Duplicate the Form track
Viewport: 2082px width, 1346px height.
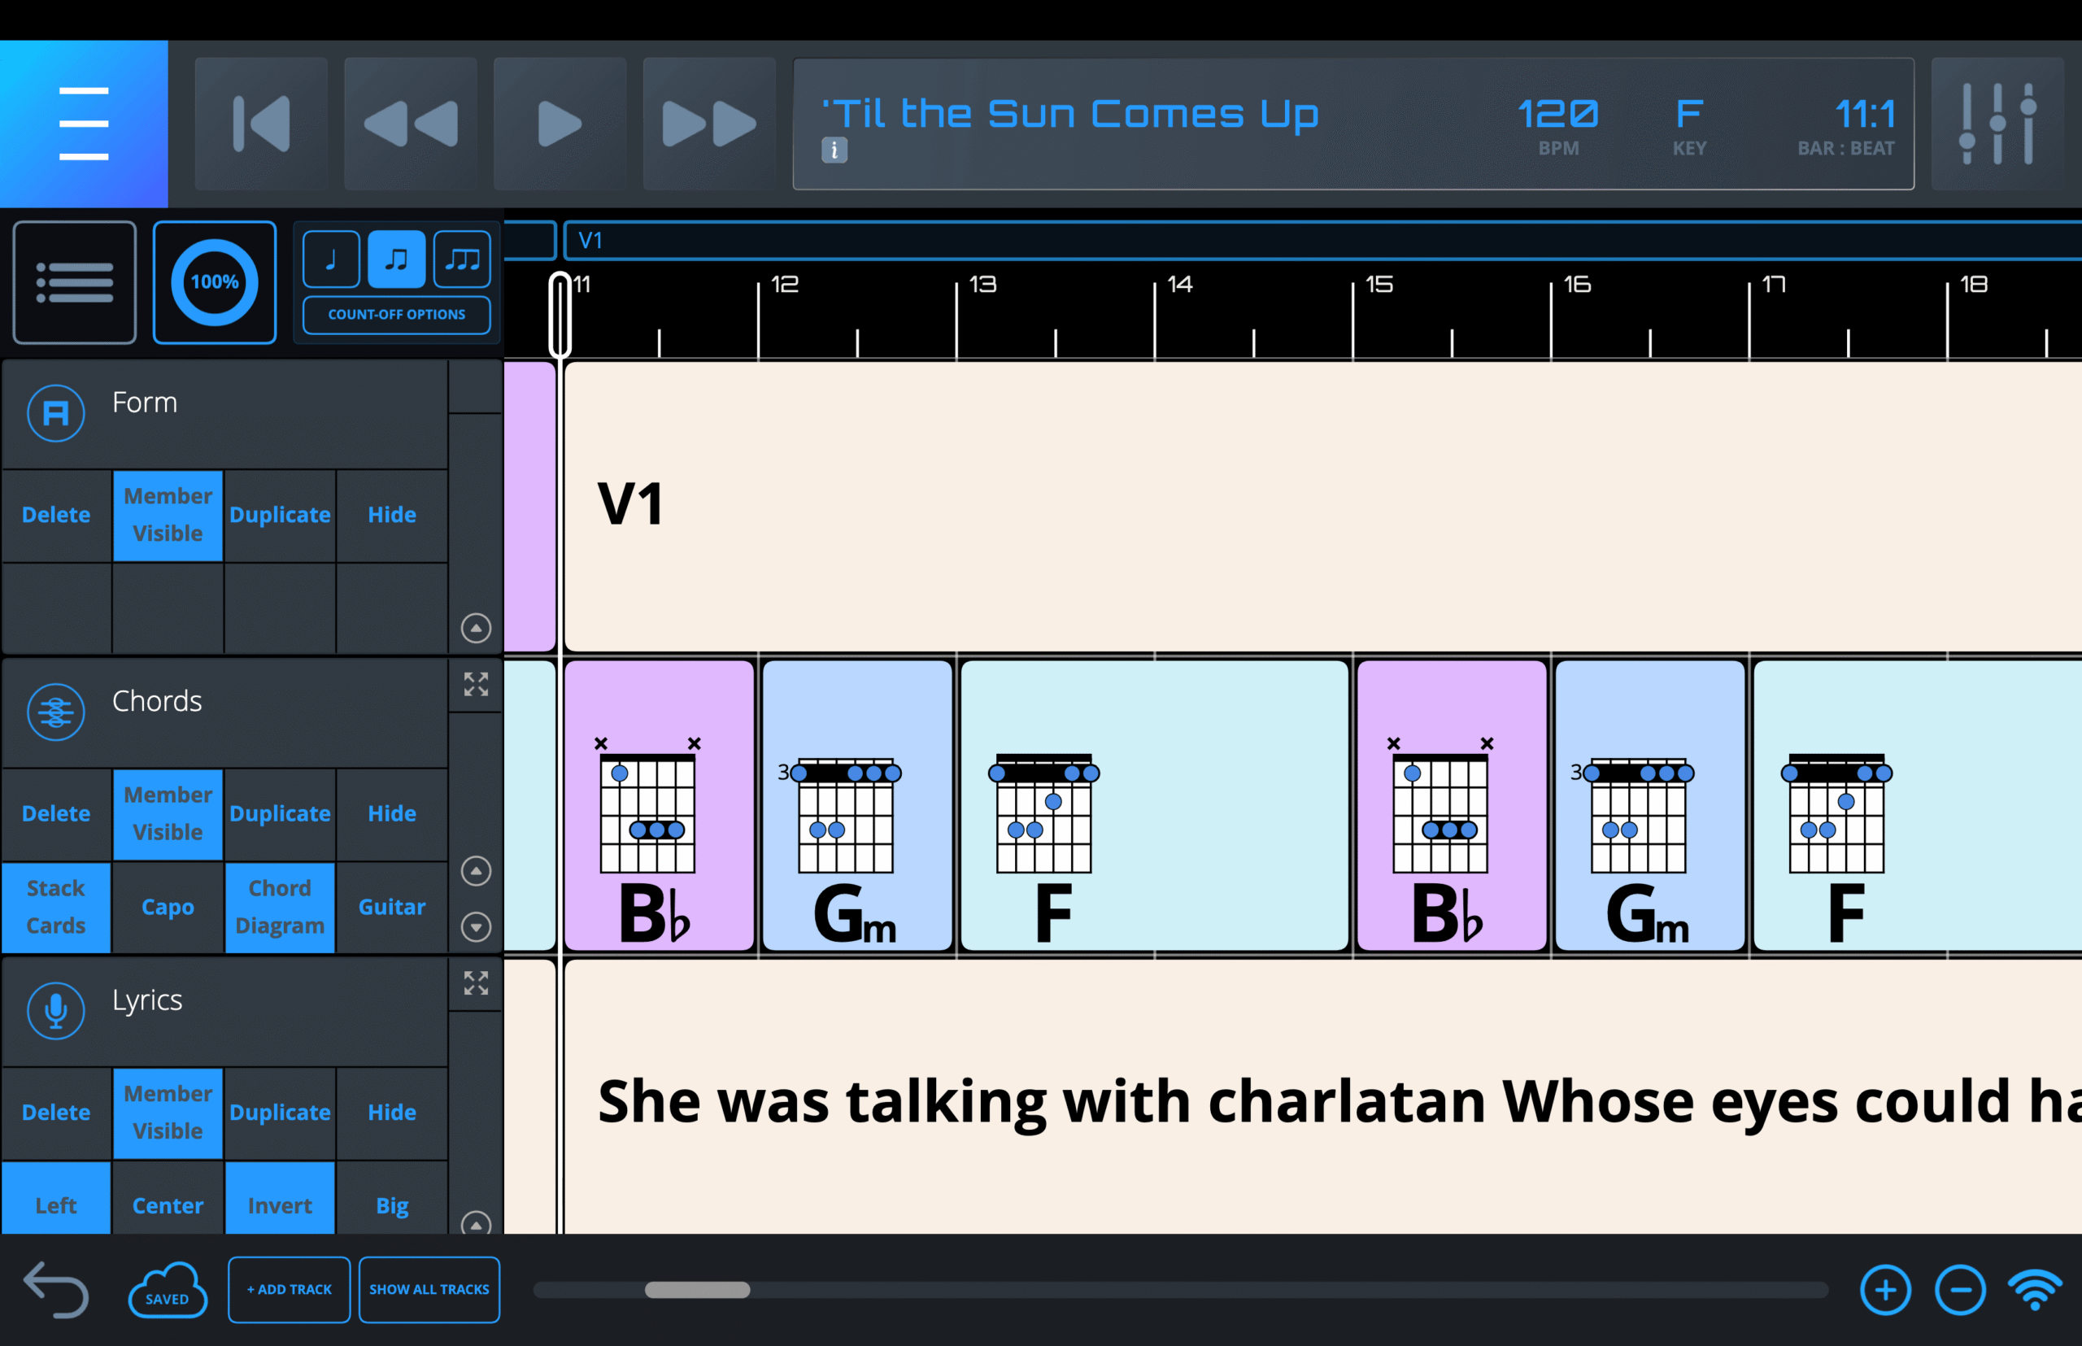coord(280,515)
